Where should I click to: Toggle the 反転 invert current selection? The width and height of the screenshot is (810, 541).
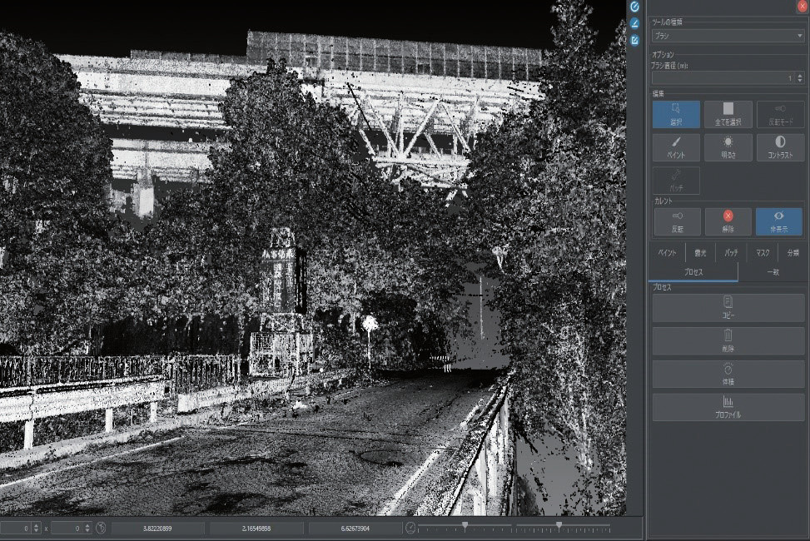(678, 221)
